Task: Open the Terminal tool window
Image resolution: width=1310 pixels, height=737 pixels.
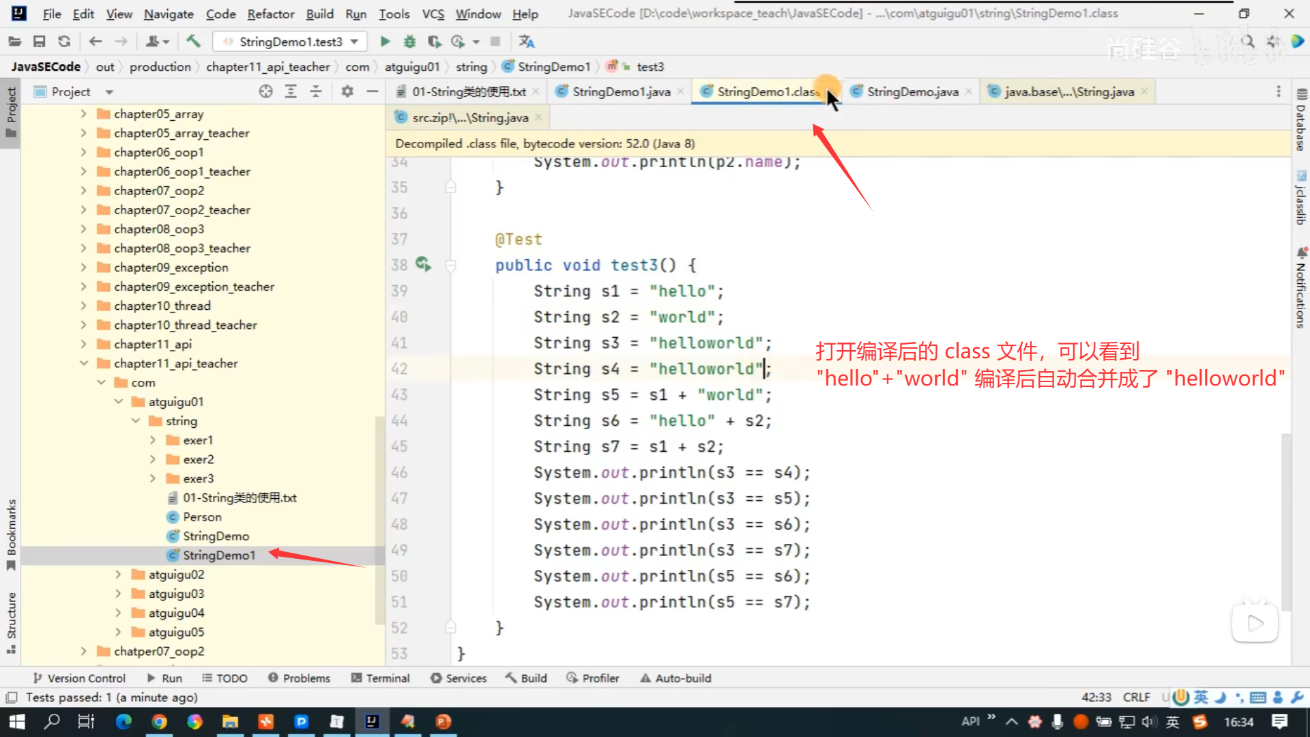Action: point(380,678)
